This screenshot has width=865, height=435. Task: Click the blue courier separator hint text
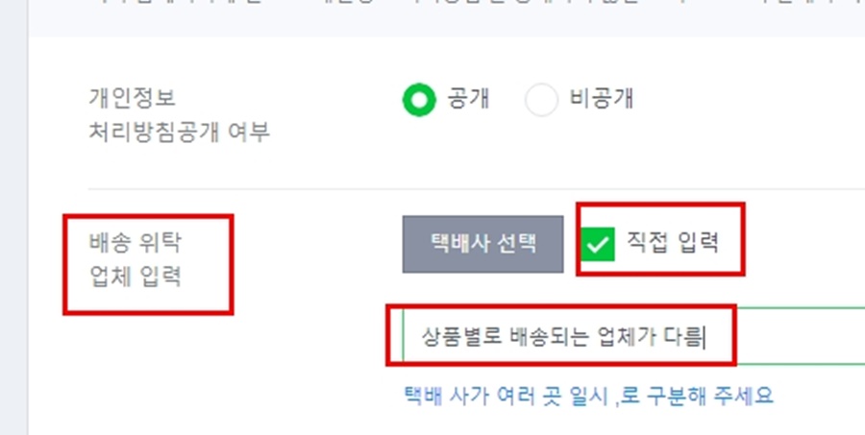click(588, 396)
